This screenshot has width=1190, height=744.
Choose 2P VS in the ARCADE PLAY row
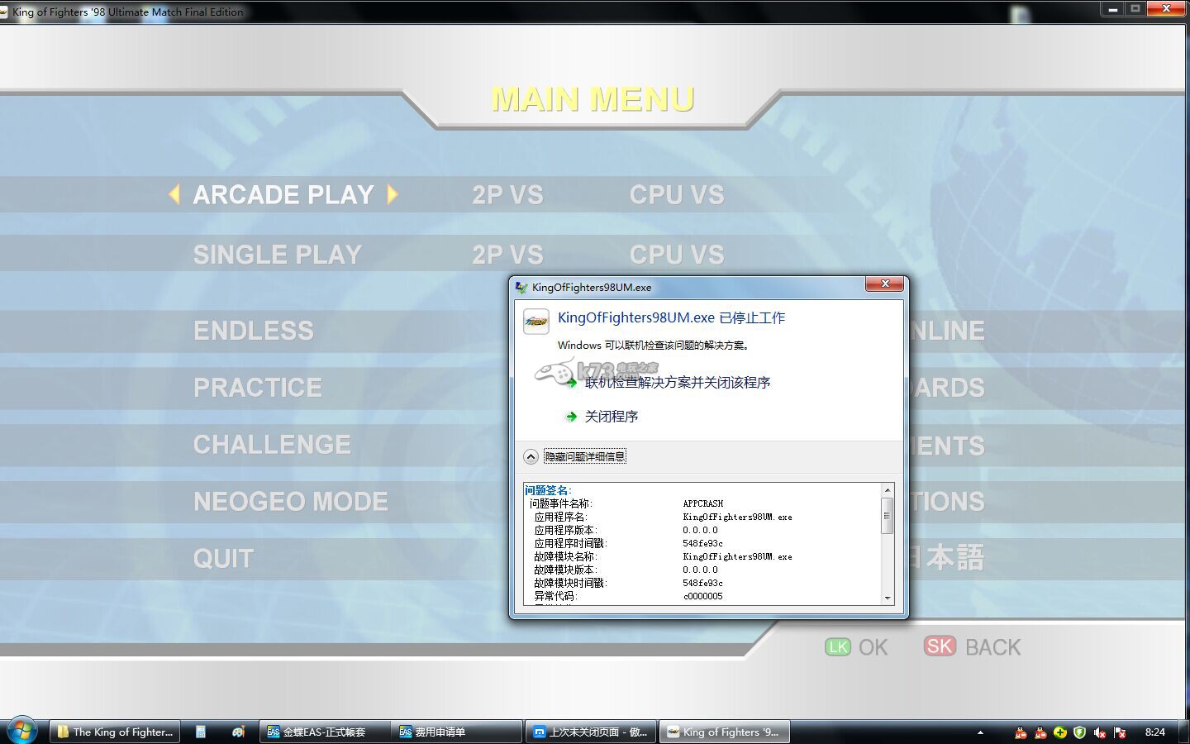coord(507,195)
